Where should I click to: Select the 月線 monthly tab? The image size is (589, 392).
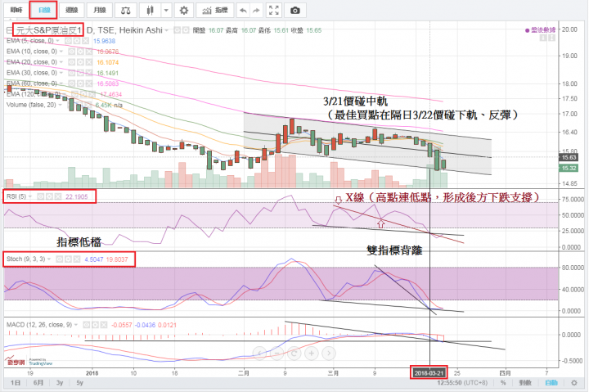pos(100,10)
